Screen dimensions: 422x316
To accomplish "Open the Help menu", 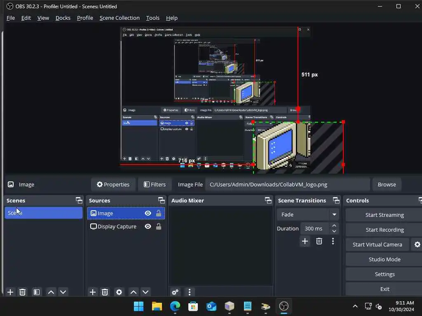I will coord(172,18).
